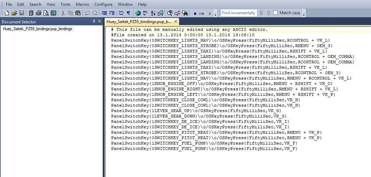
Task: Click the find in files binoculars icon
Action: click(185, 13)
